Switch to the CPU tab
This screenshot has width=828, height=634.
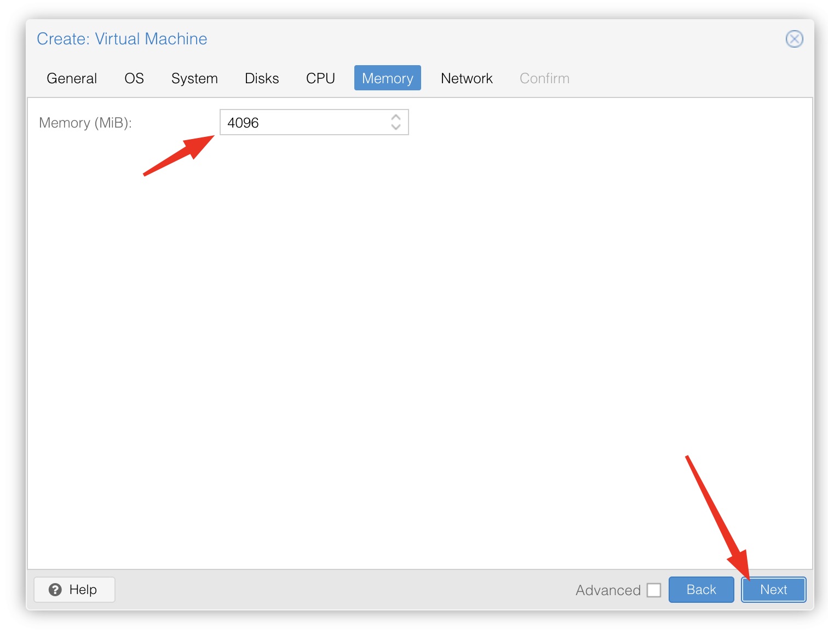[x=320, y=78]
